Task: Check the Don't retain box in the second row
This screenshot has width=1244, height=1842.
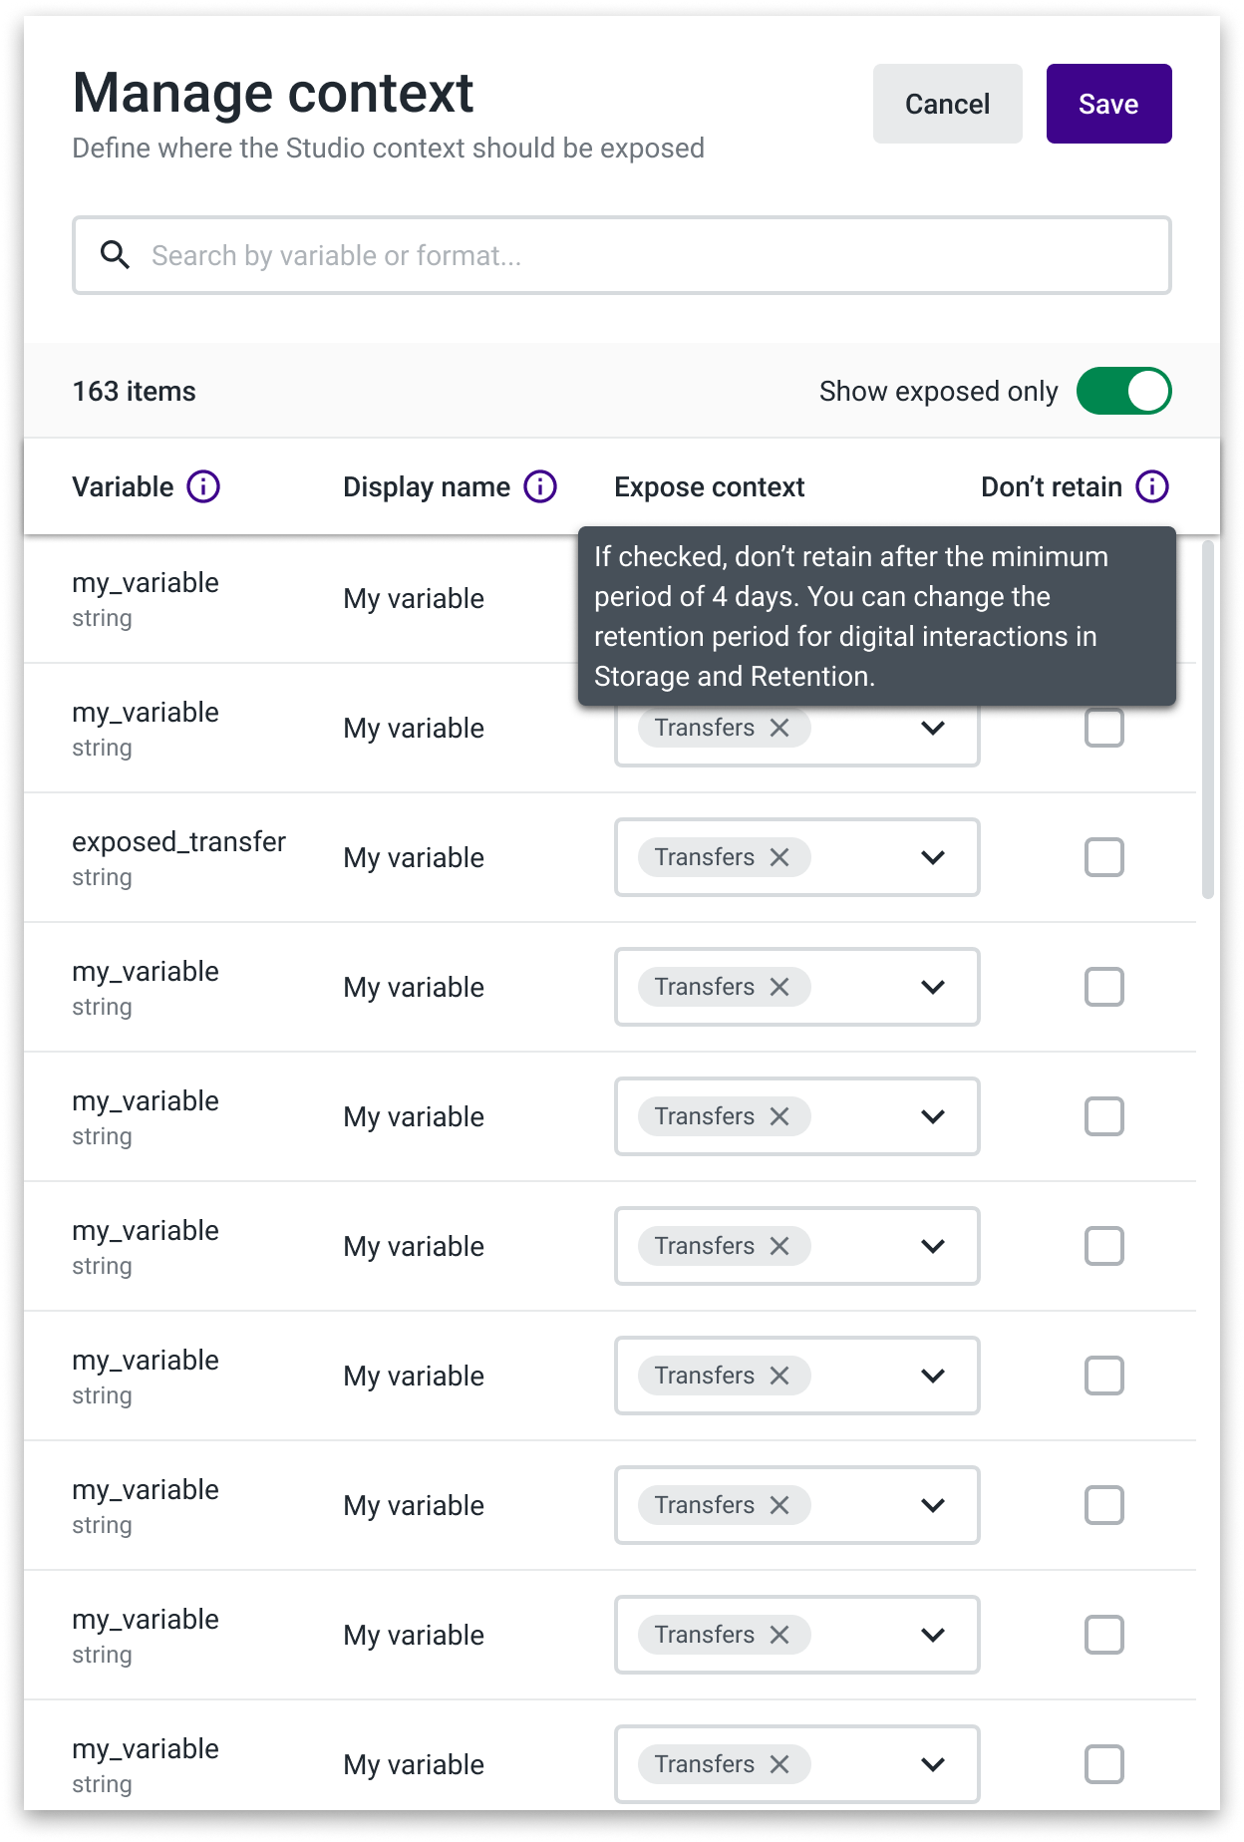Action: coord(1104,728)
